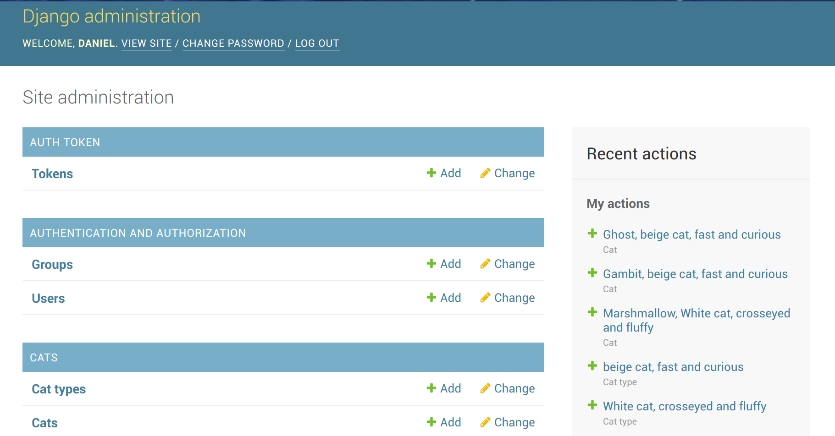
Task: Open the CATS section header
Action: pos(44,358)
